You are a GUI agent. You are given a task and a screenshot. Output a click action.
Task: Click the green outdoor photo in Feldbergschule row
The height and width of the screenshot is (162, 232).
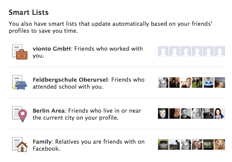(x=197, y=83)
